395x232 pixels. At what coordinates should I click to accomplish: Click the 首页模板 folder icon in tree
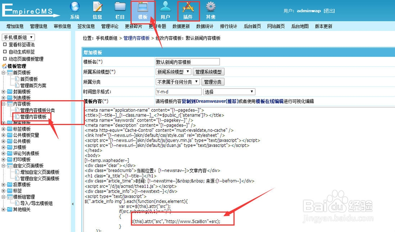[10, 73]
